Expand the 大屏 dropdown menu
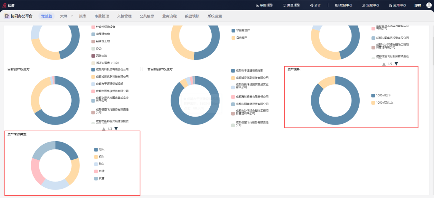 click(72, 16)
